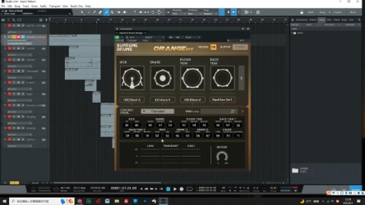Open the Rack Tom sample dropdown
Screen dimensions: 365x205
tap(223, 100)
